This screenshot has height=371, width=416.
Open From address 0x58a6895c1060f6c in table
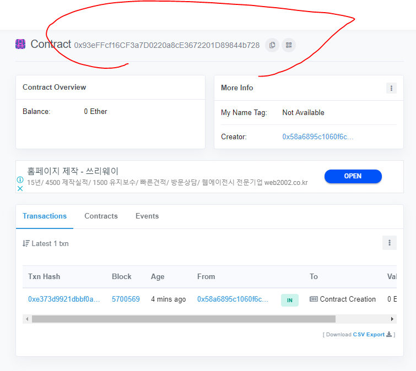pos(233,299)
